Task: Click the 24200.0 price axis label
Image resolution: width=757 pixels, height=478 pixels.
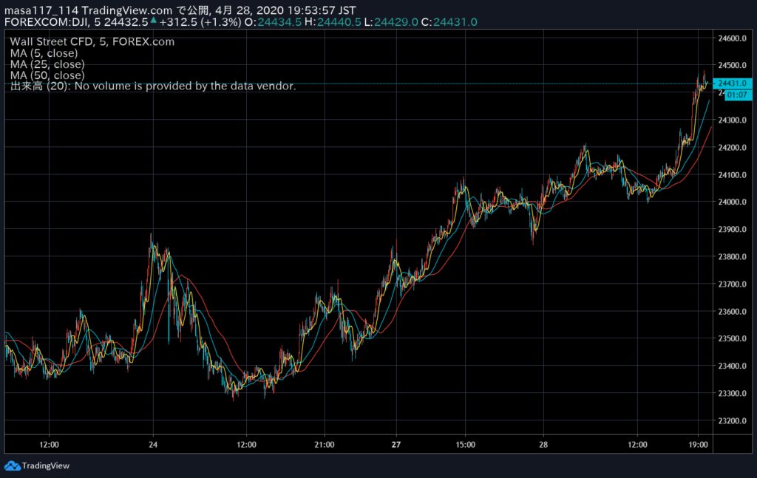Action: click(x=732, y=148)
